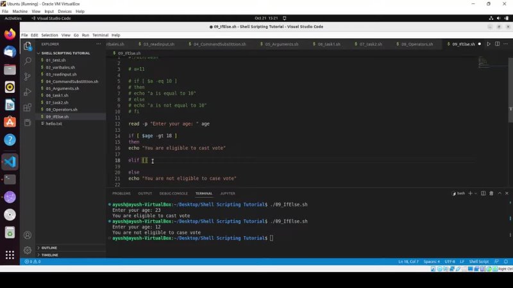Open Run and Debug view
The width and height of the screenshot is (513, 288).
click(x=28, y=92)
